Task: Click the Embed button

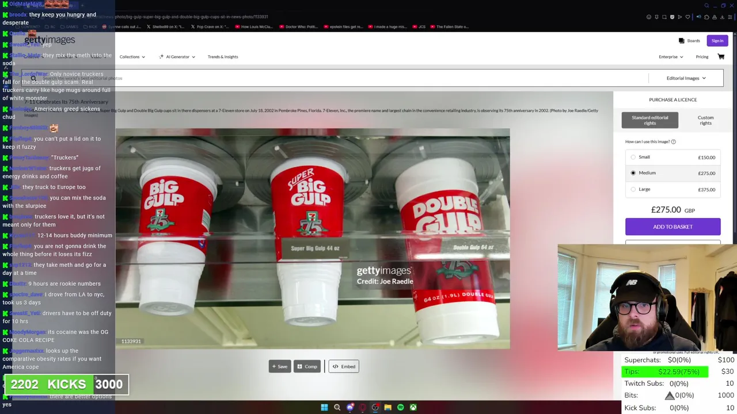Action: [x=344, y=366]
